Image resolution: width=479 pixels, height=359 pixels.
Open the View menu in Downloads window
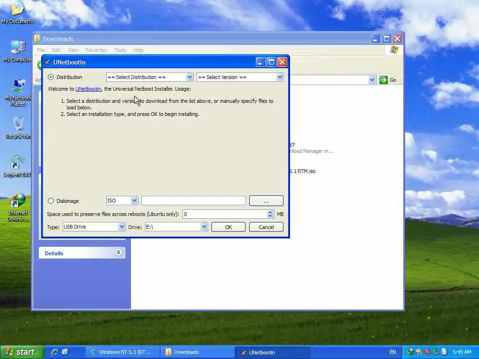[73, 50]
